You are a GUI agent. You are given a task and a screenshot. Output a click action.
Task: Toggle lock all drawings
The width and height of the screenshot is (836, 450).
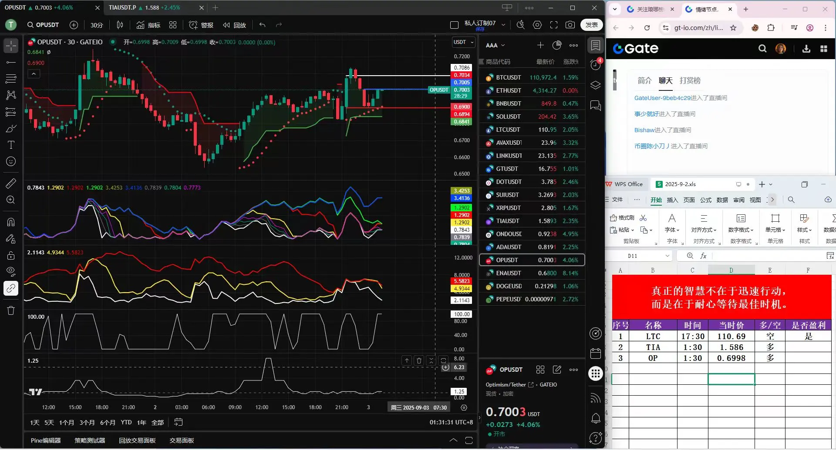11,255
